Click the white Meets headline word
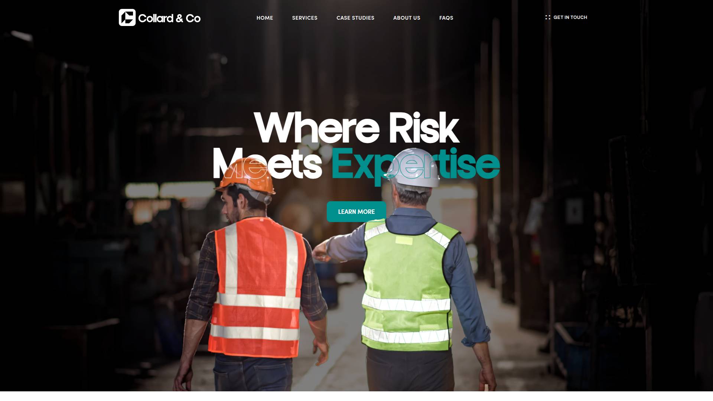Image resolution: width=713 pixels, height=401 pixels. [x=267, y=164]
